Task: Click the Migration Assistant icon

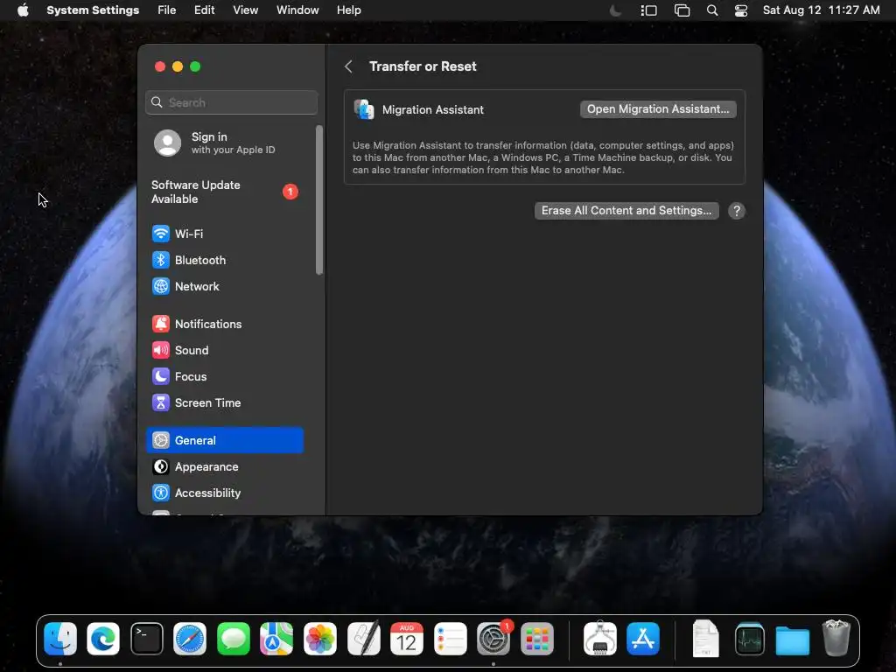Action: pyautogui.click(x=364, y=109)
